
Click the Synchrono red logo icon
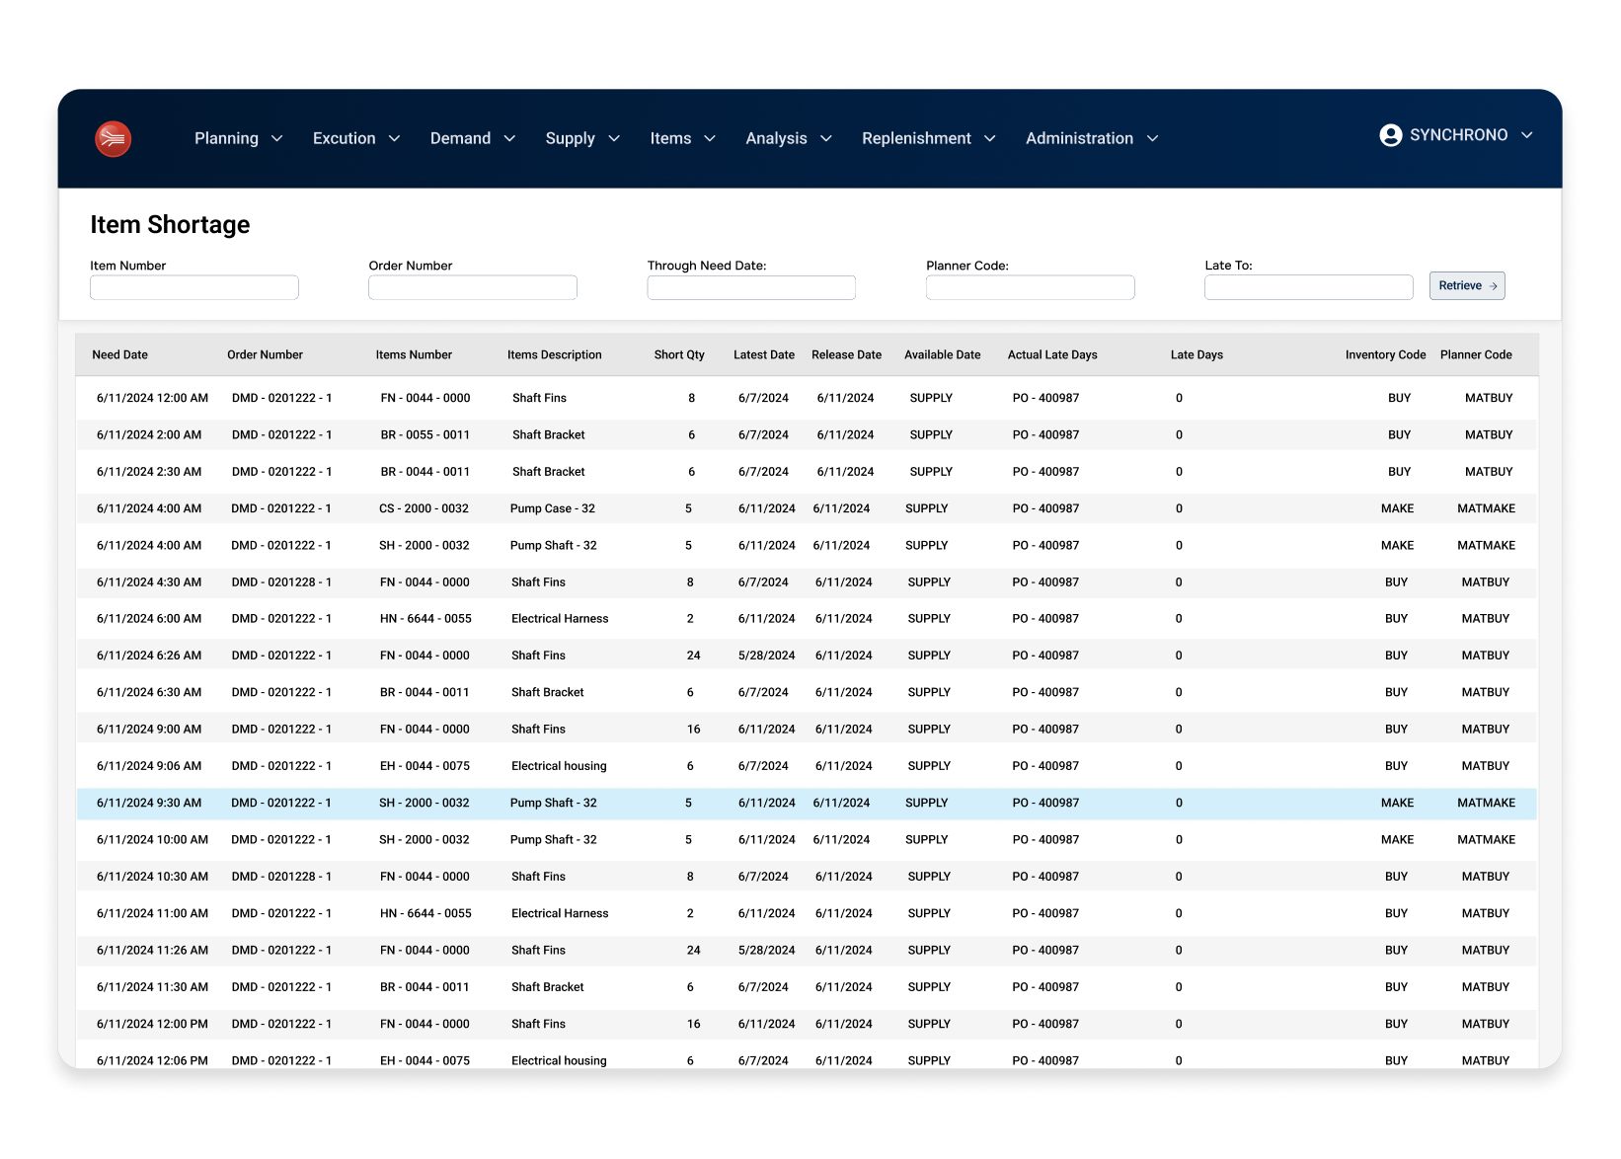pos(114,139)
